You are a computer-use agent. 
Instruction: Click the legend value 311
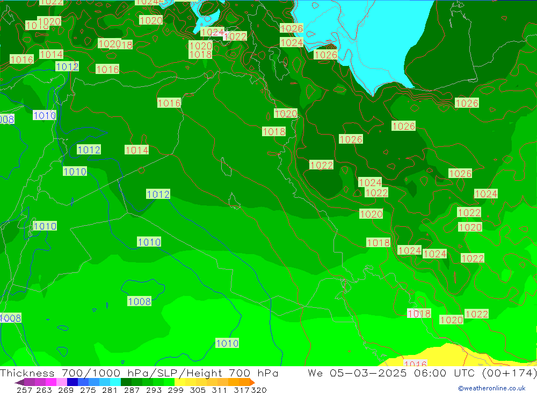[x=219, y=390]
